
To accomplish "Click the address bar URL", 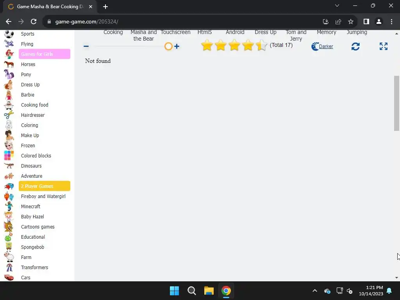I will click(87, 22).
